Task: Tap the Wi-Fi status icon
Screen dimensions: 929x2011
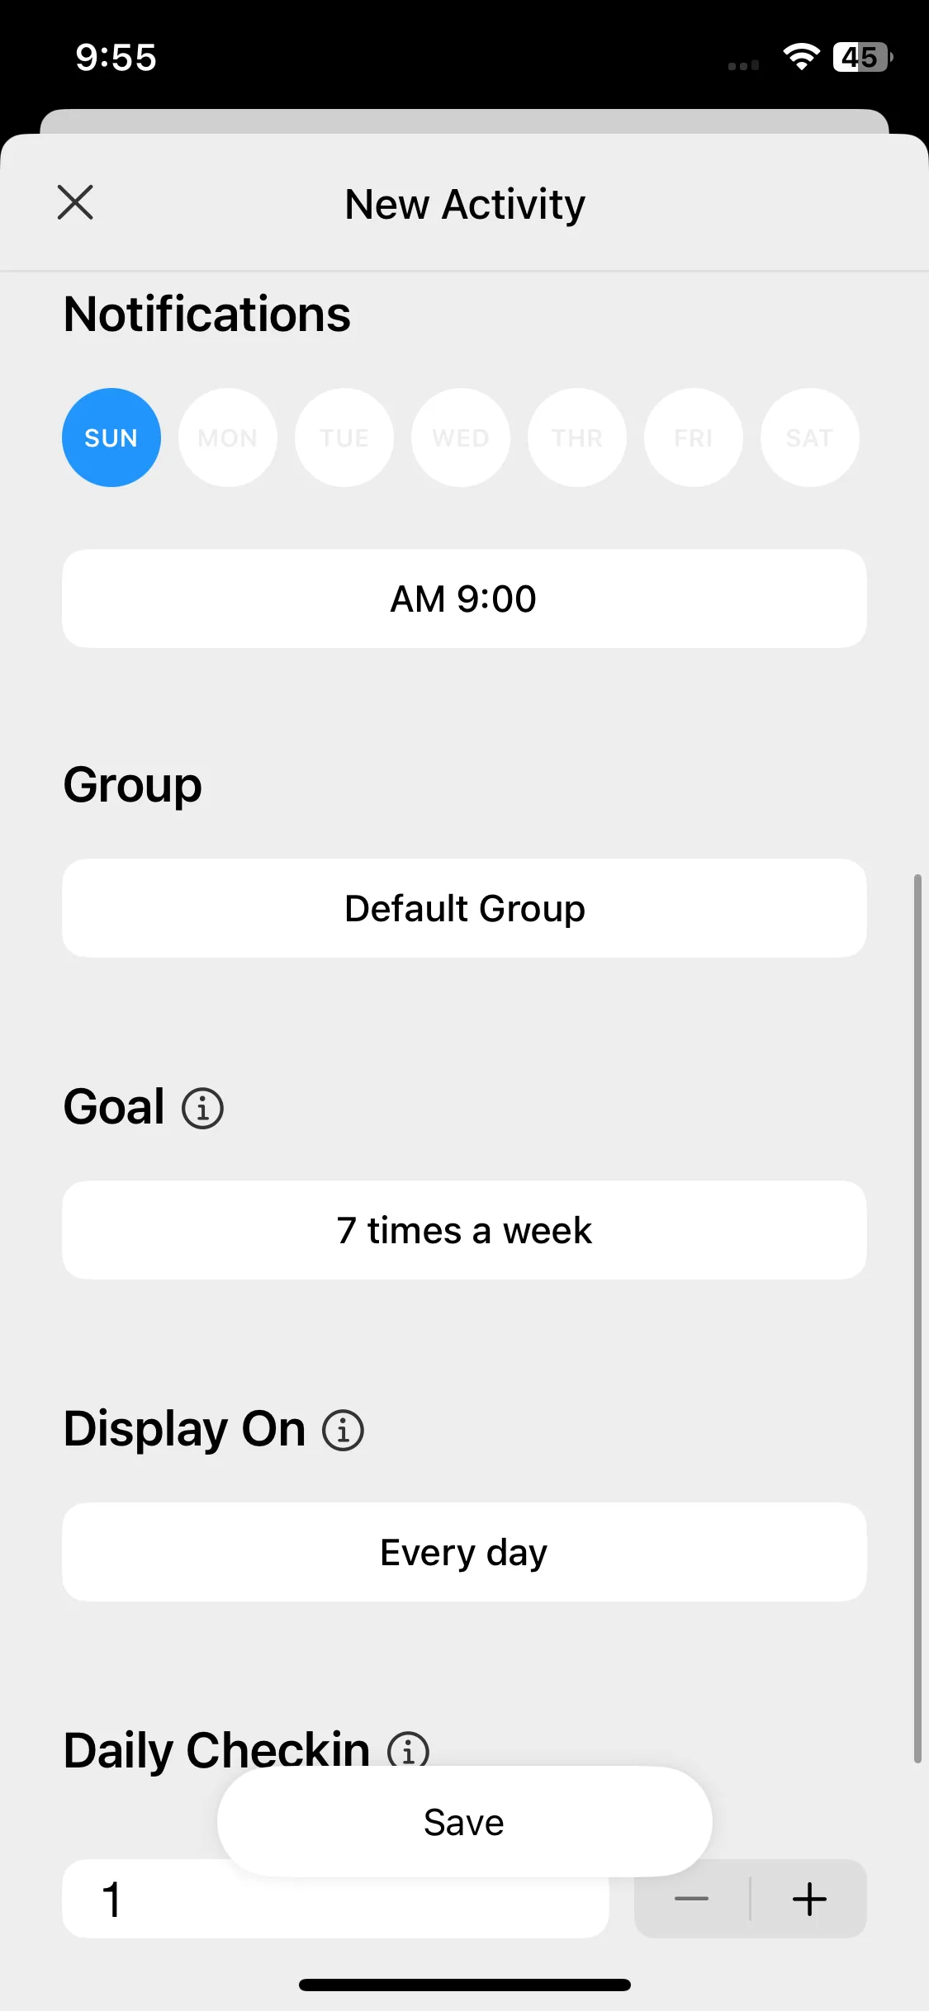Action: pos(801,57)
